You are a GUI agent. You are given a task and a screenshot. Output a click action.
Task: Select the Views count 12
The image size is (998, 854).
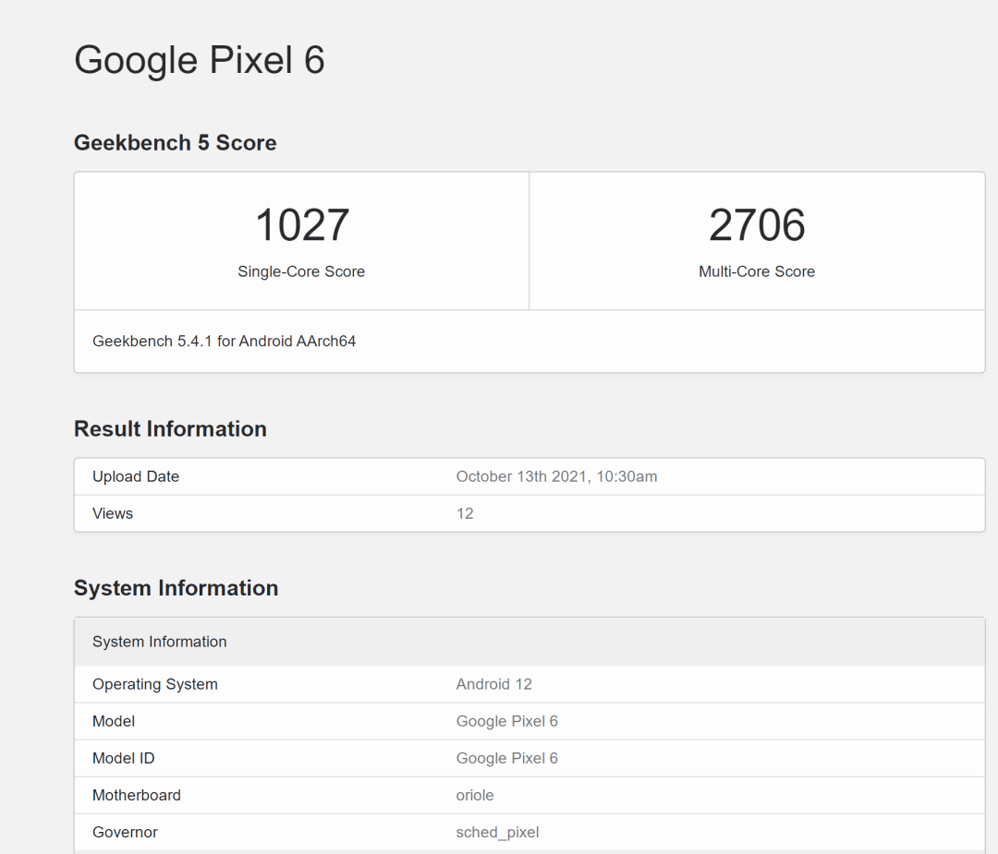click(465, 513)
